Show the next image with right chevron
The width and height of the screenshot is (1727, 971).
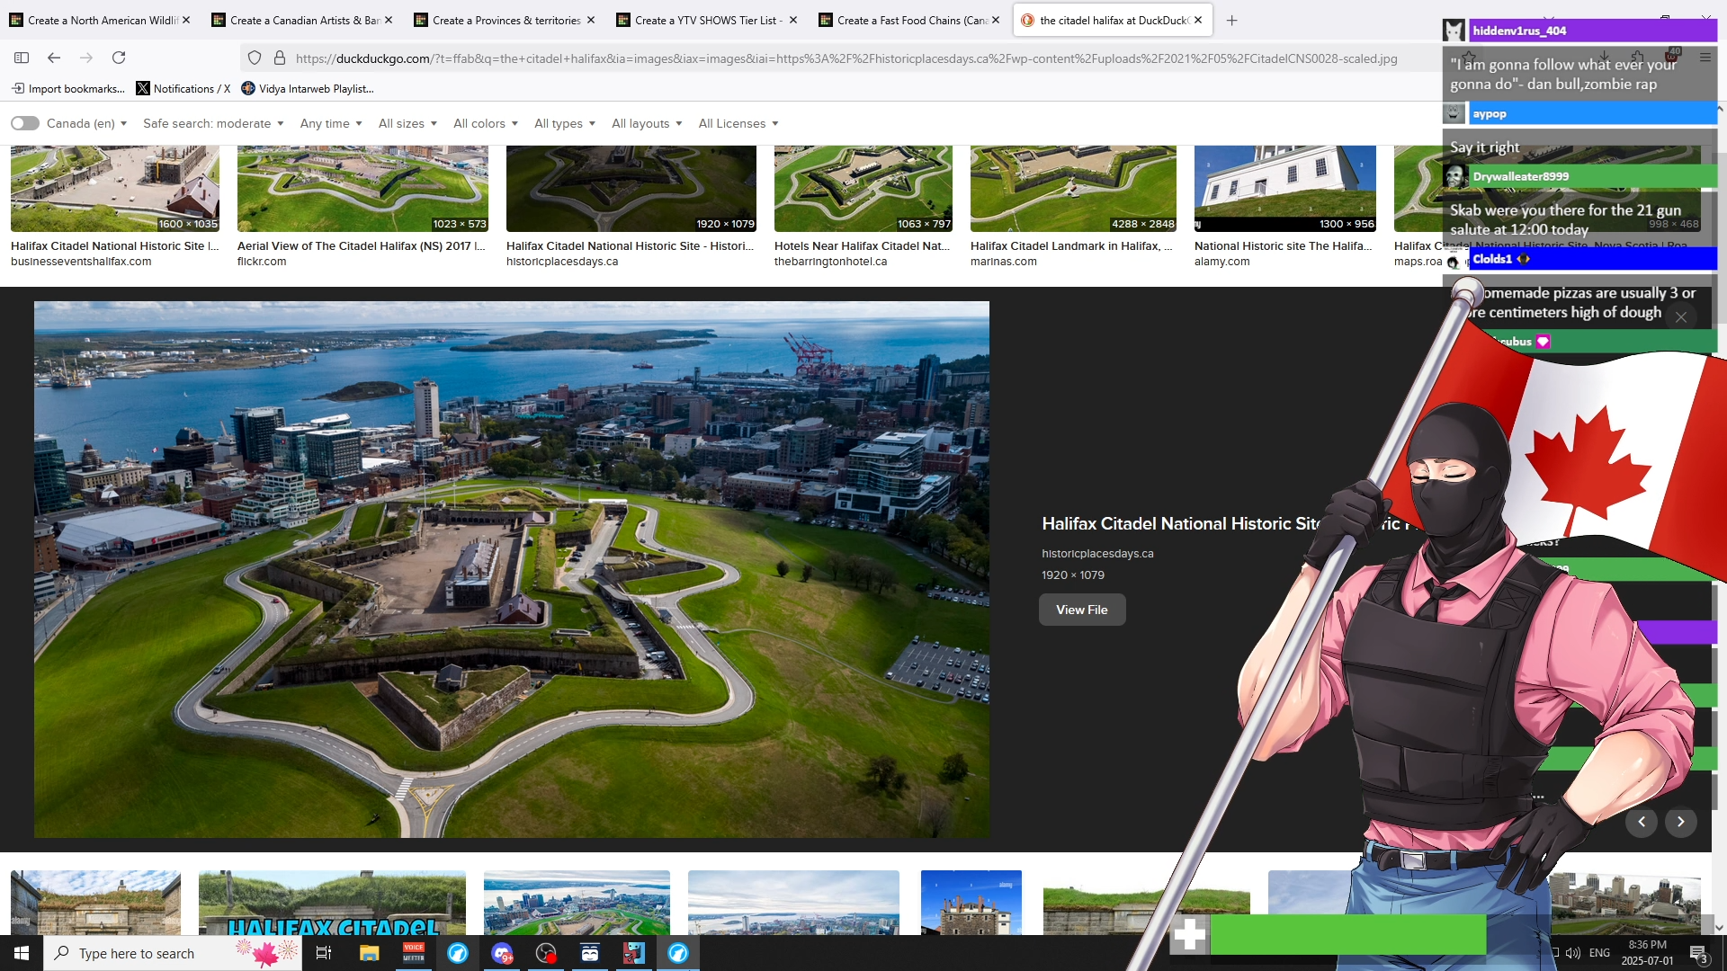[x=1680, y=822]
